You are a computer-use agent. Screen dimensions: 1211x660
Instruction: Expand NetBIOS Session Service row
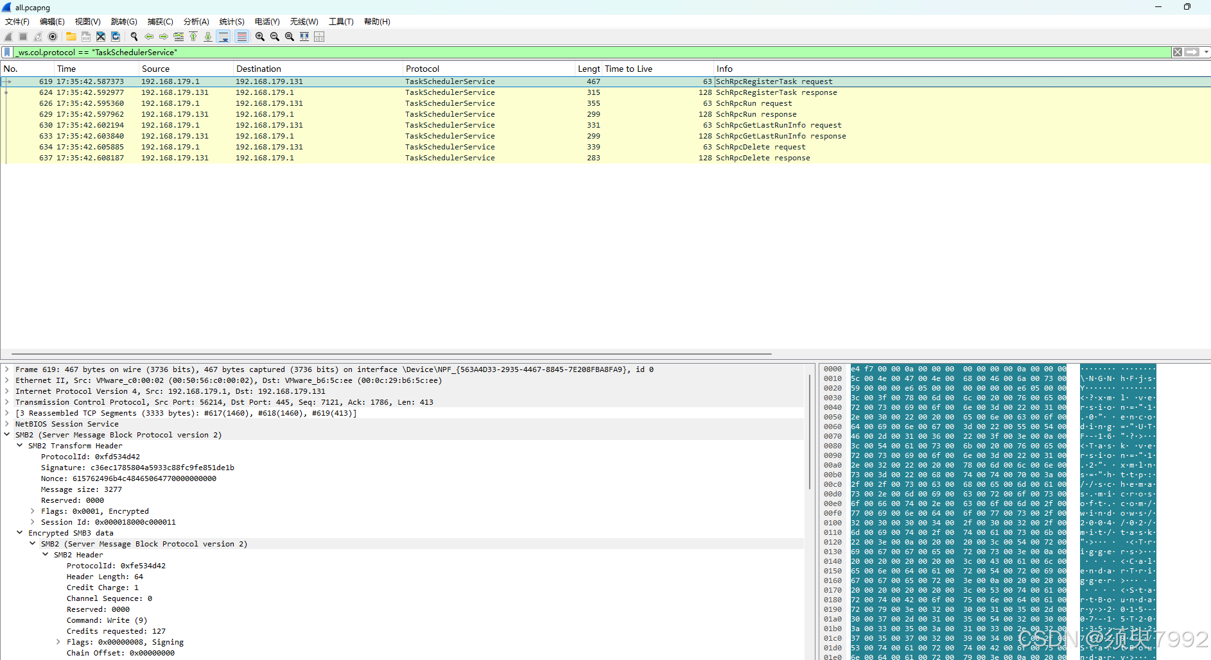click(x=7, y=424)
